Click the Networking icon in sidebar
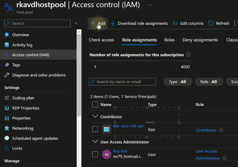This screenshot has width=238, height=167. click(7, 128)
